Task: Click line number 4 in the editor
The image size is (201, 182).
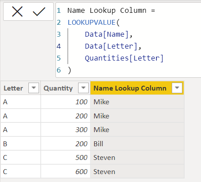Action: [x=59, y=46]
